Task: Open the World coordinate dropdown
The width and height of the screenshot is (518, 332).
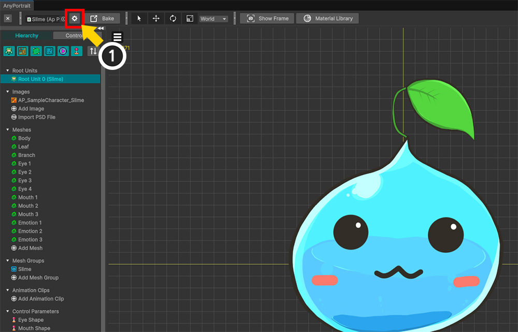Action: point(213,19)
